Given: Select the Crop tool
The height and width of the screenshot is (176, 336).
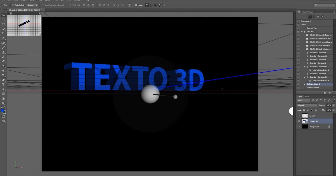Looking at the screenshot, I should 3,34.
